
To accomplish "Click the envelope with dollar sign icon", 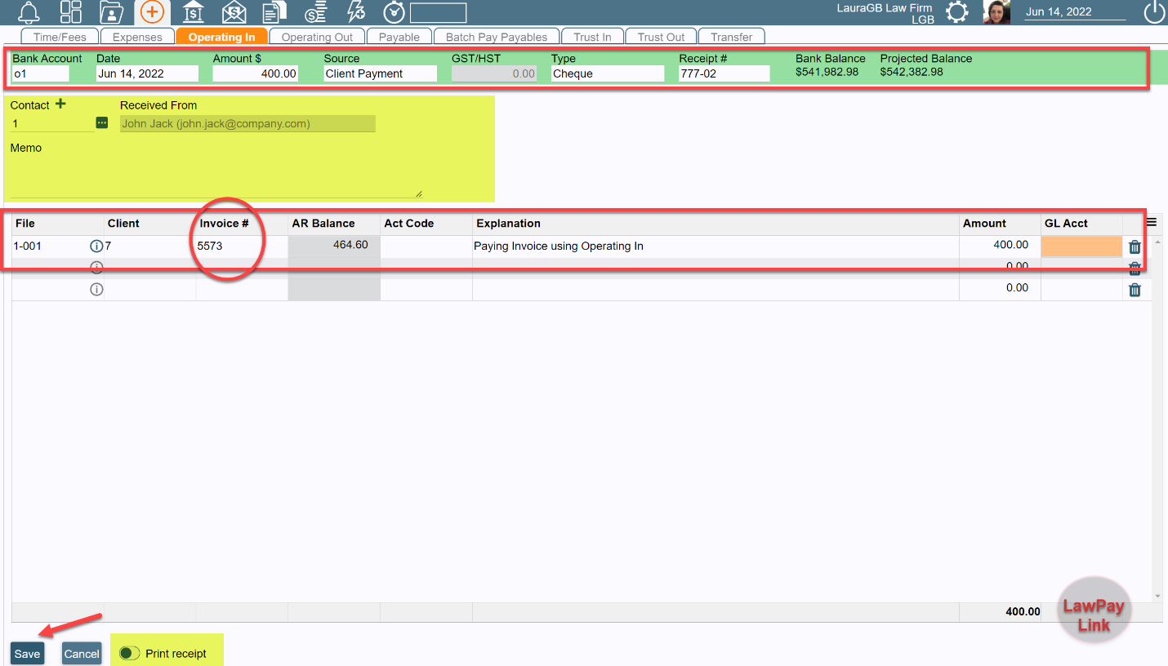I will point(234,12).
